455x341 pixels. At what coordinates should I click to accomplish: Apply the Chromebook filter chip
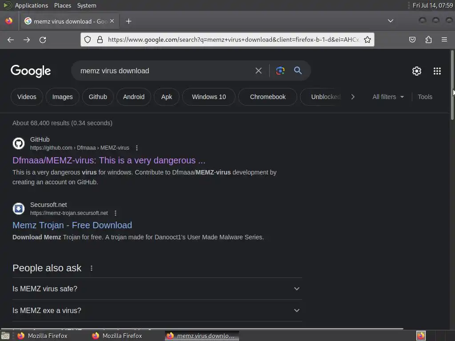[x=267, y=97]
